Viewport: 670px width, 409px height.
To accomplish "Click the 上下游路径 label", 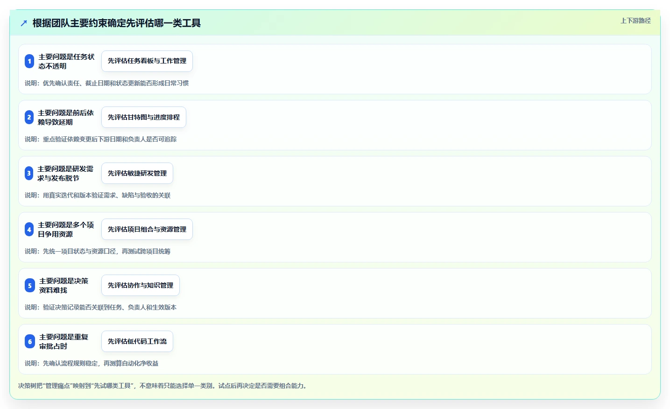I will [x=635, y=21].
